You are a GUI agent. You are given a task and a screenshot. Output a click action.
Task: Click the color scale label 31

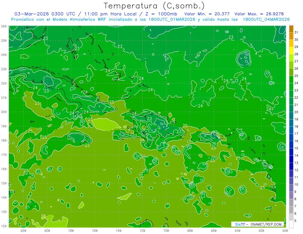click(x=296, y=32)
